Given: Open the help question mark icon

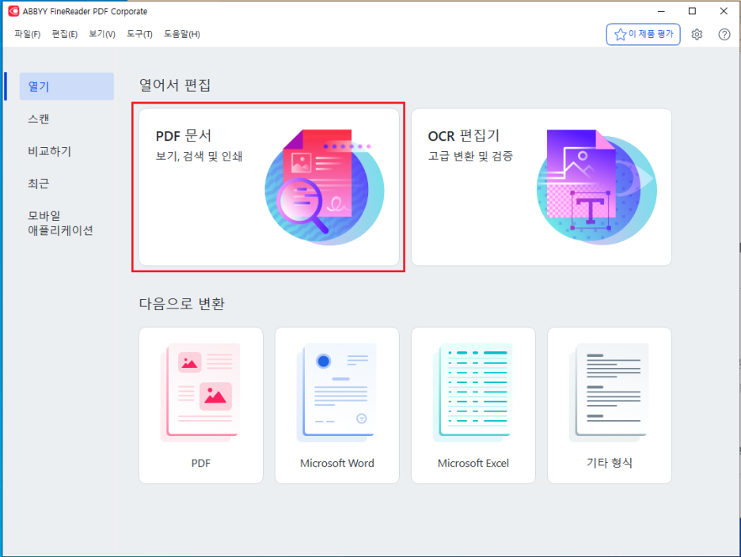Looking at the screenshot, I should click(724, 35).
